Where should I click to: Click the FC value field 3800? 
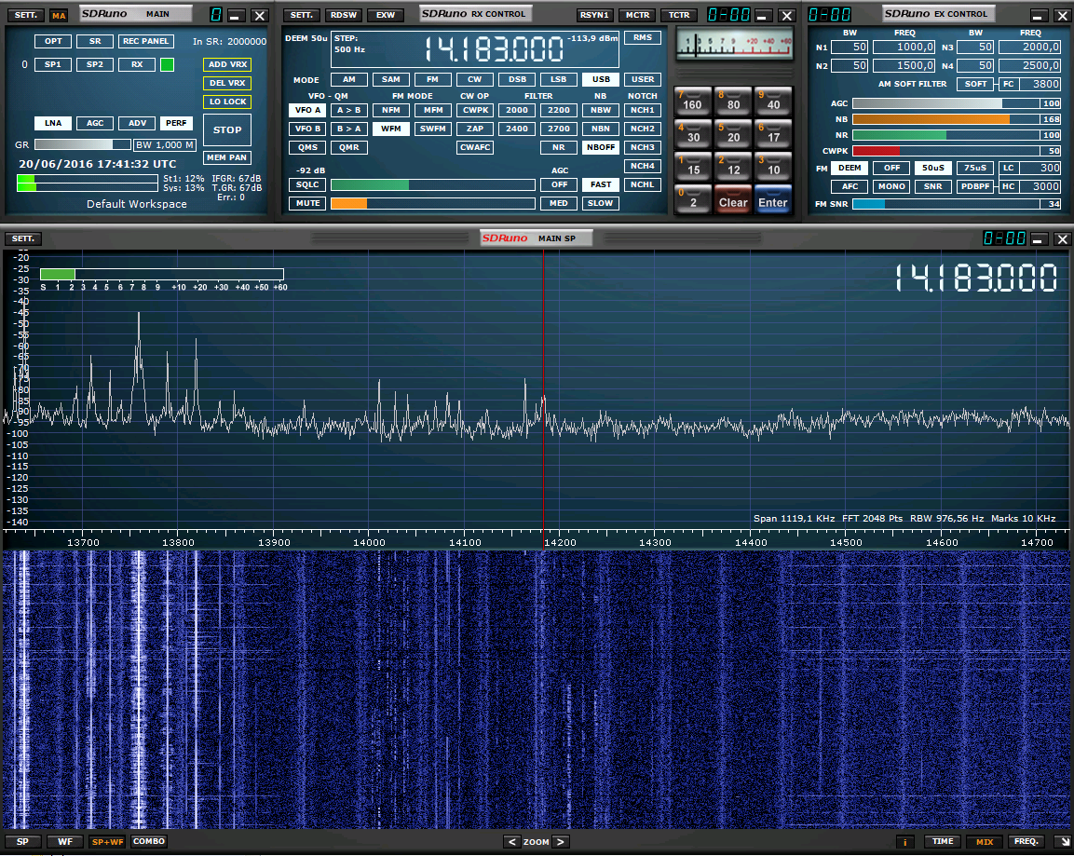tap(1040, 84)
